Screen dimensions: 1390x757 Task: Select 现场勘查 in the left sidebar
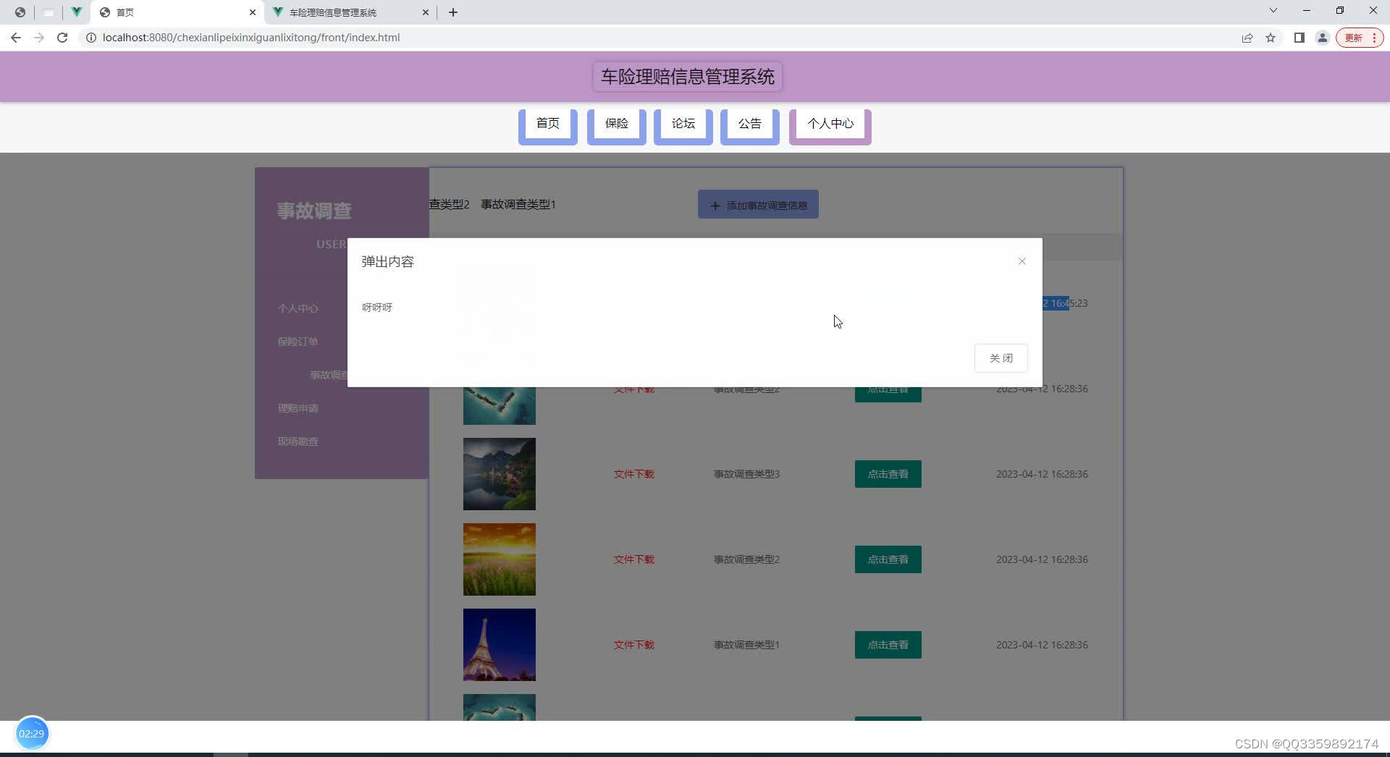tap(298, 441)
